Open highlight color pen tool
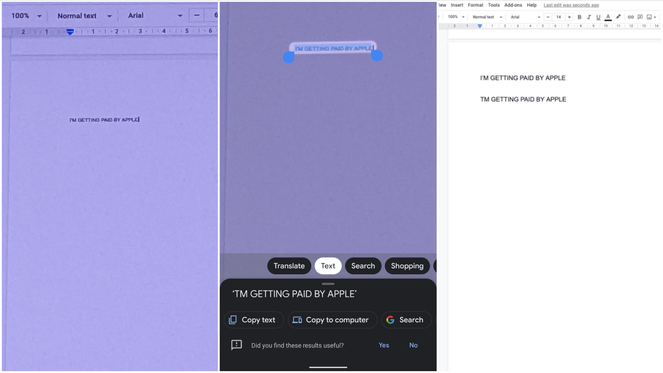The height and width of the screenshot is (373, 663). [618, 17]
